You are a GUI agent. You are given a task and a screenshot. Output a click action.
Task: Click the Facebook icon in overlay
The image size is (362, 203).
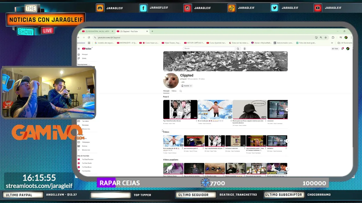[x=143, y=8]
